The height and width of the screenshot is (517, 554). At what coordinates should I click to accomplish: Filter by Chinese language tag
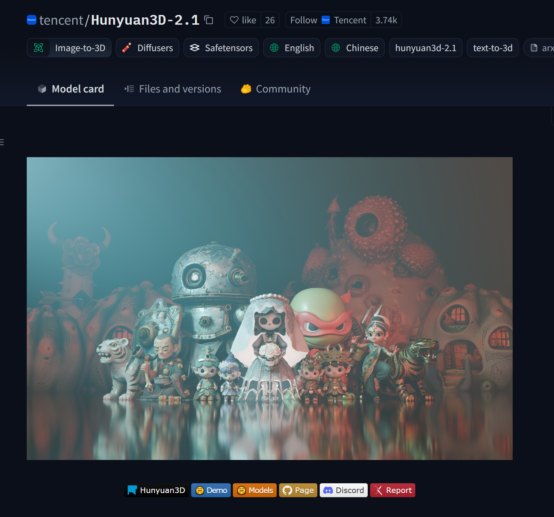pyautogui.click(x=355, y=48)
